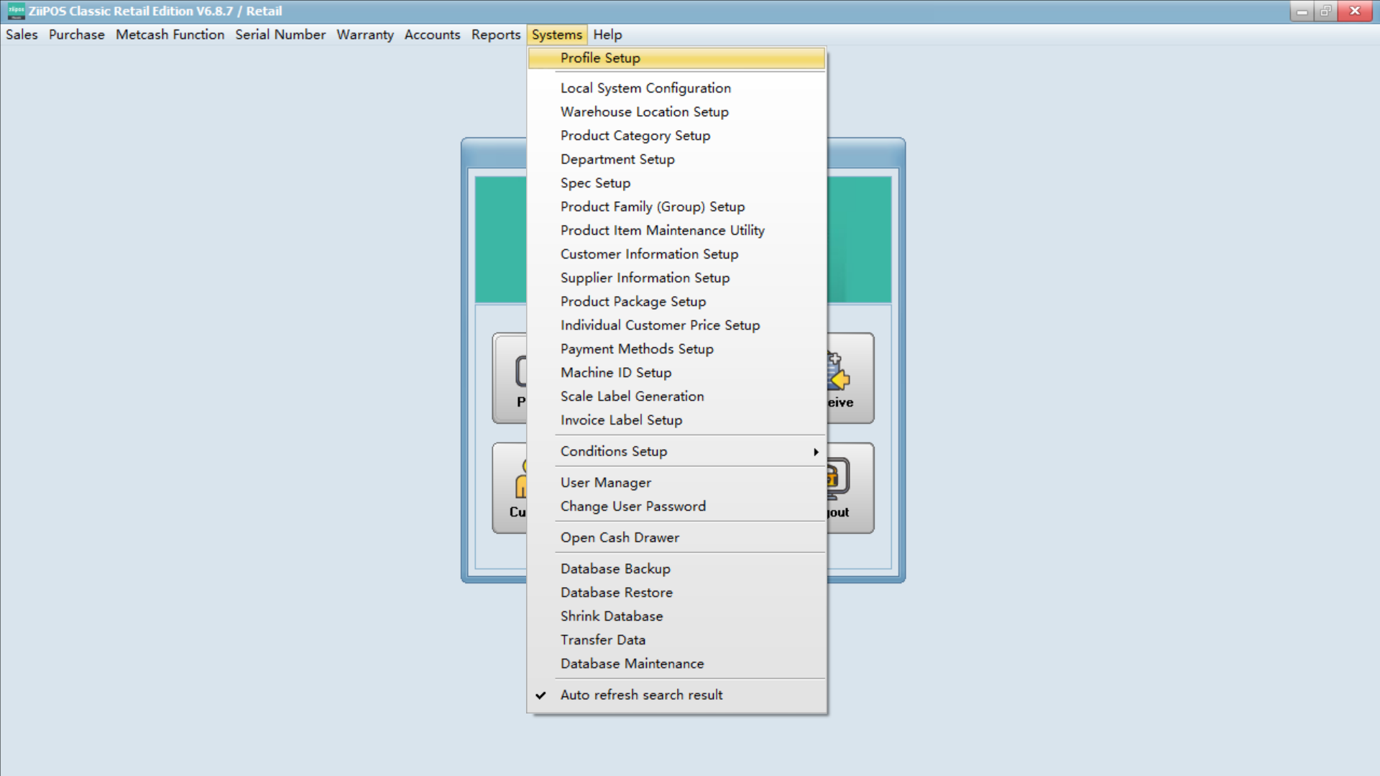Select Database Backup
The width and height of the screenshot is (1380, 776).
point(615,568)
